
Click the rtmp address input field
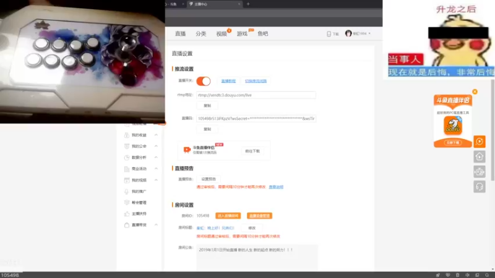point(256,95)
